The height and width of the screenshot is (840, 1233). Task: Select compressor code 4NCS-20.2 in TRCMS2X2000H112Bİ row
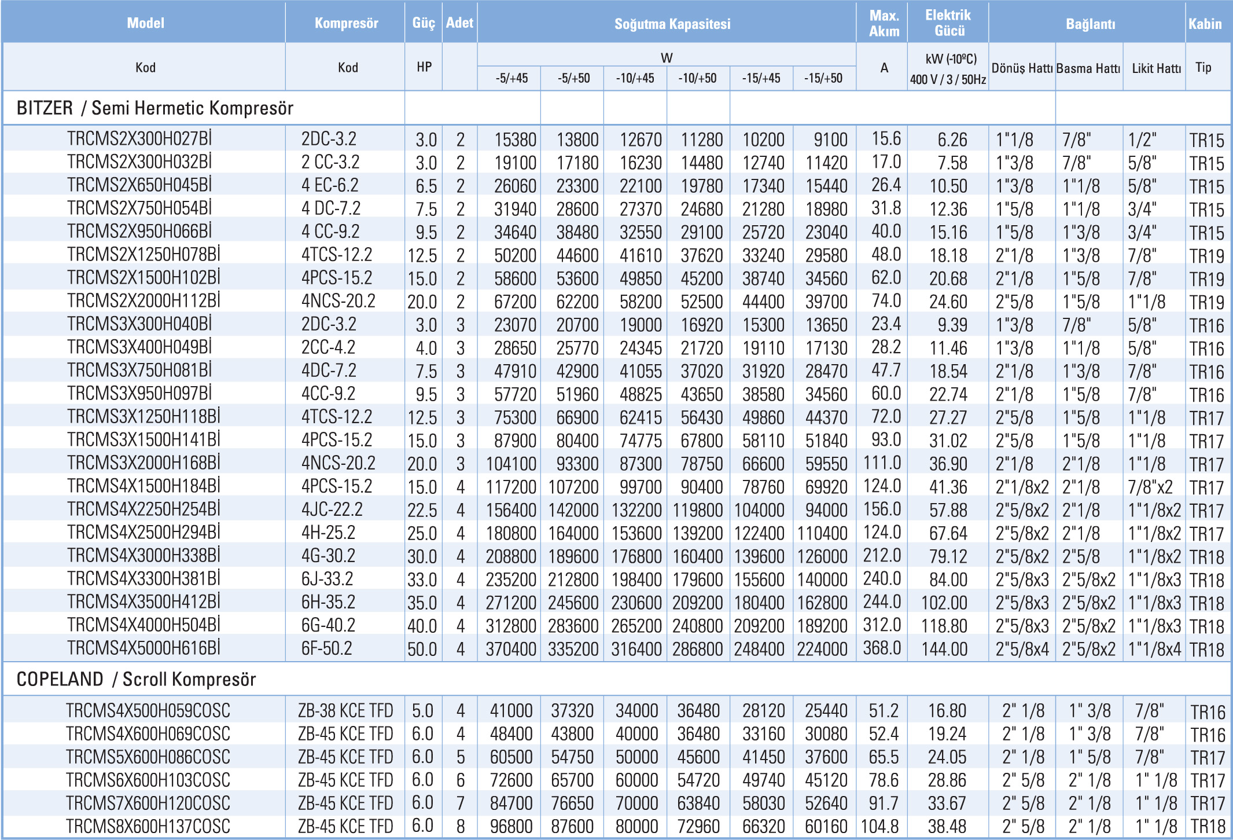click(x=338, y=301)
